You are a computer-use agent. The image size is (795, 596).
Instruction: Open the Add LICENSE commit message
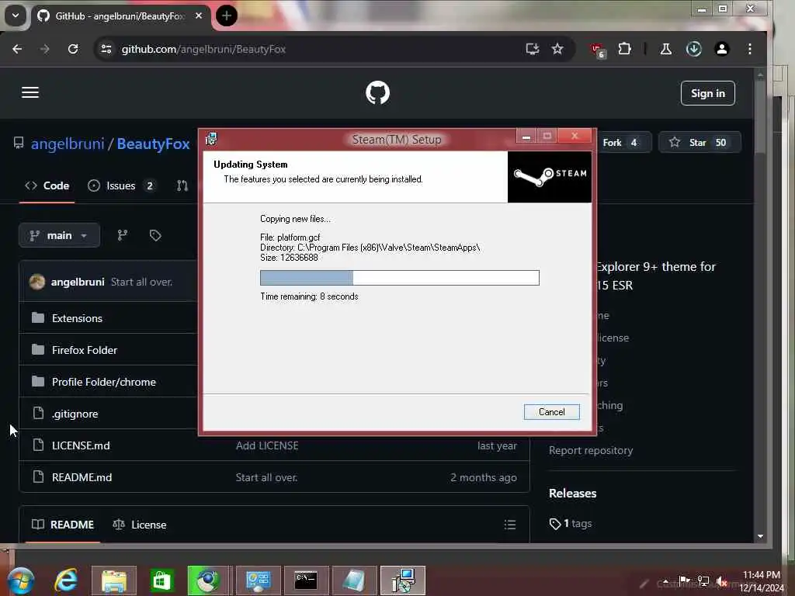(267, 445)
